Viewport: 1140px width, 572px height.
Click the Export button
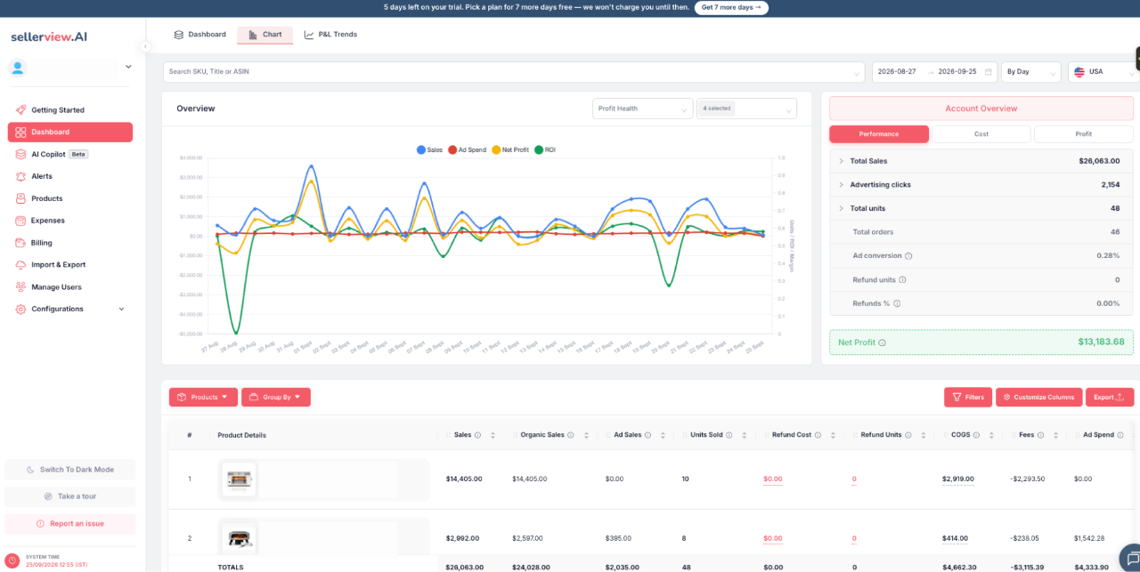[x=1110, y=398]
